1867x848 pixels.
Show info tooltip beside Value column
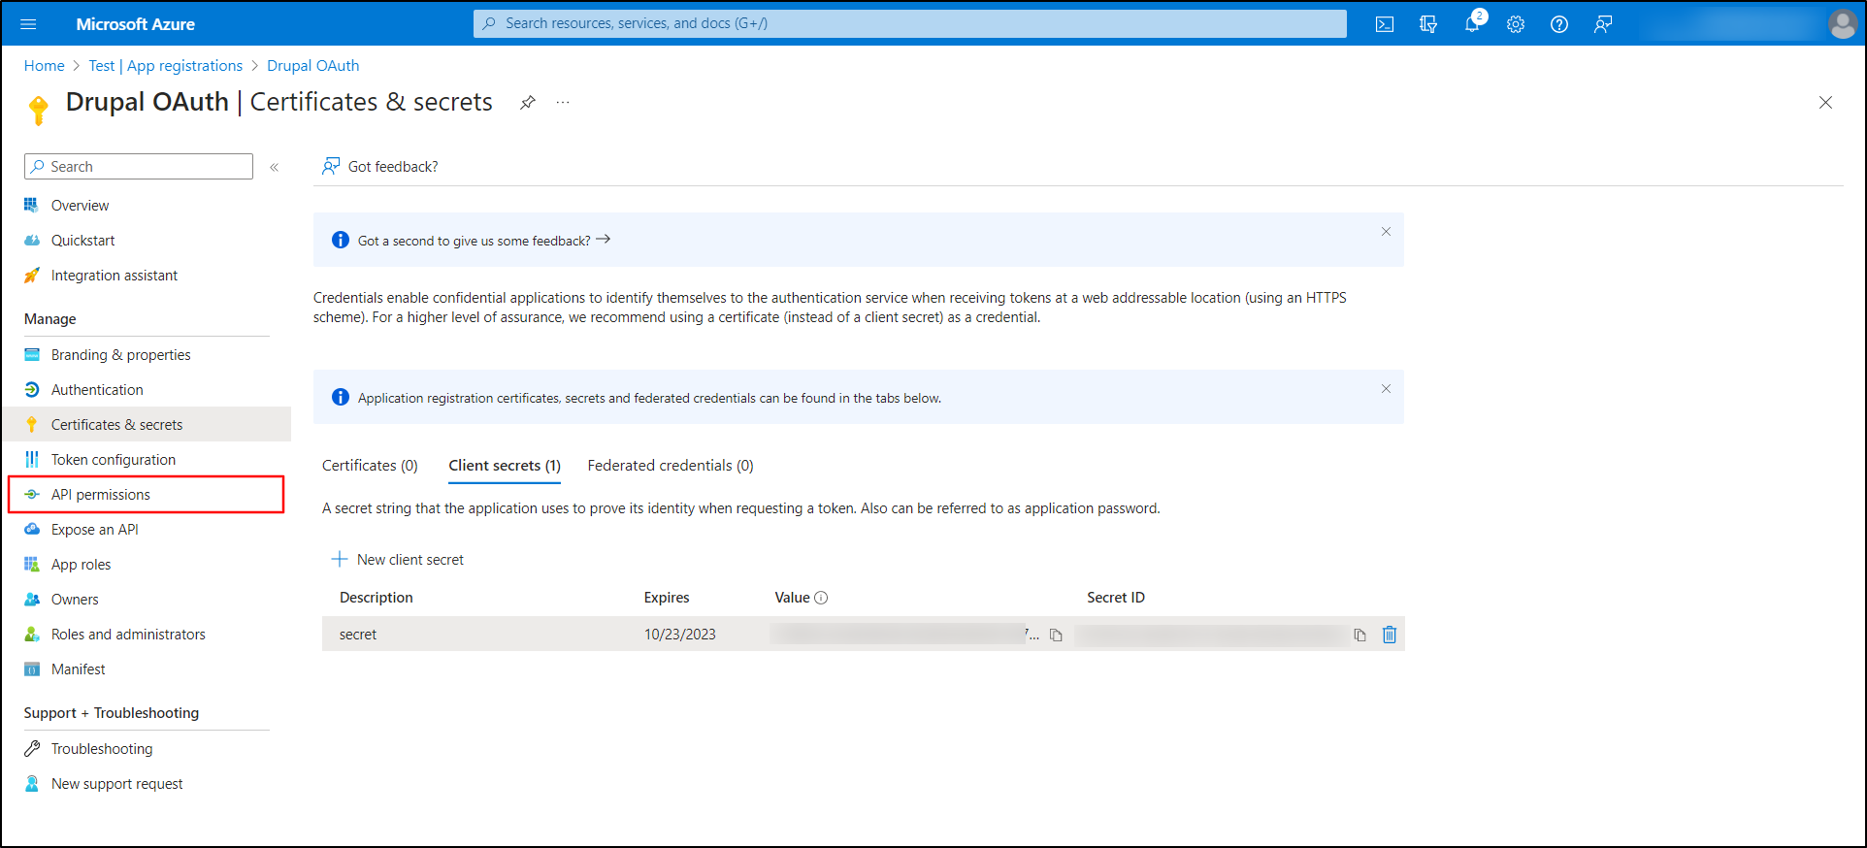821,598
